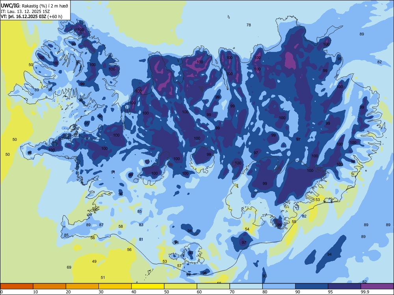Click the '49' humidity value in the yellow southwest area
Image resolution: width=394 pixels, height=295 pixels.
(x=94, y=262)
